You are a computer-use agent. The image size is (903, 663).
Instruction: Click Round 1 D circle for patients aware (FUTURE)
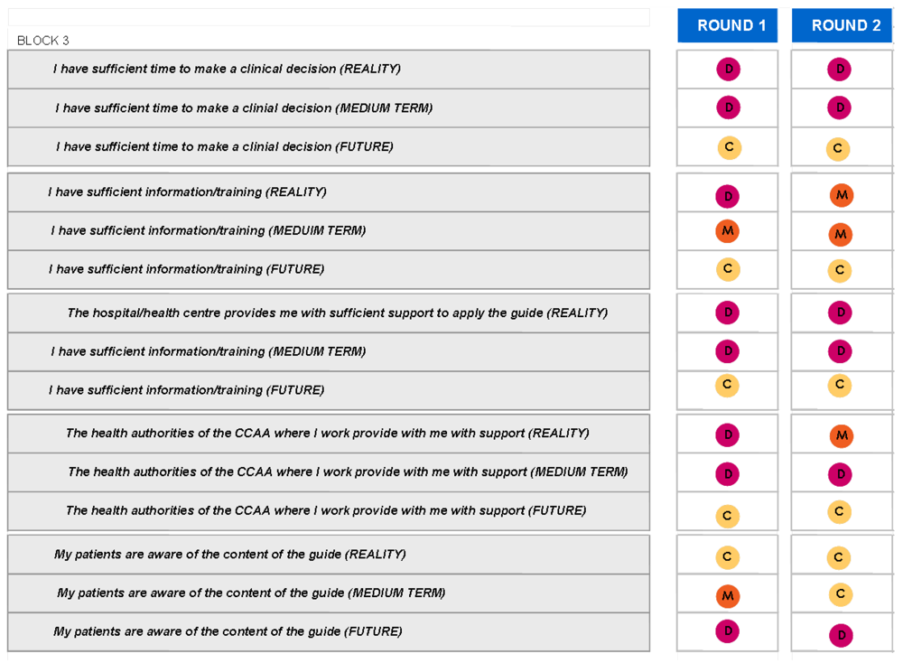pyautogui.click(x=728, y=631)
